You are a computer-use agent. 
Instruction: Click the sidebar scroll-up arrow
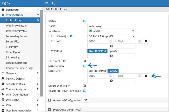pyautogui.click(x=42, y=8)
